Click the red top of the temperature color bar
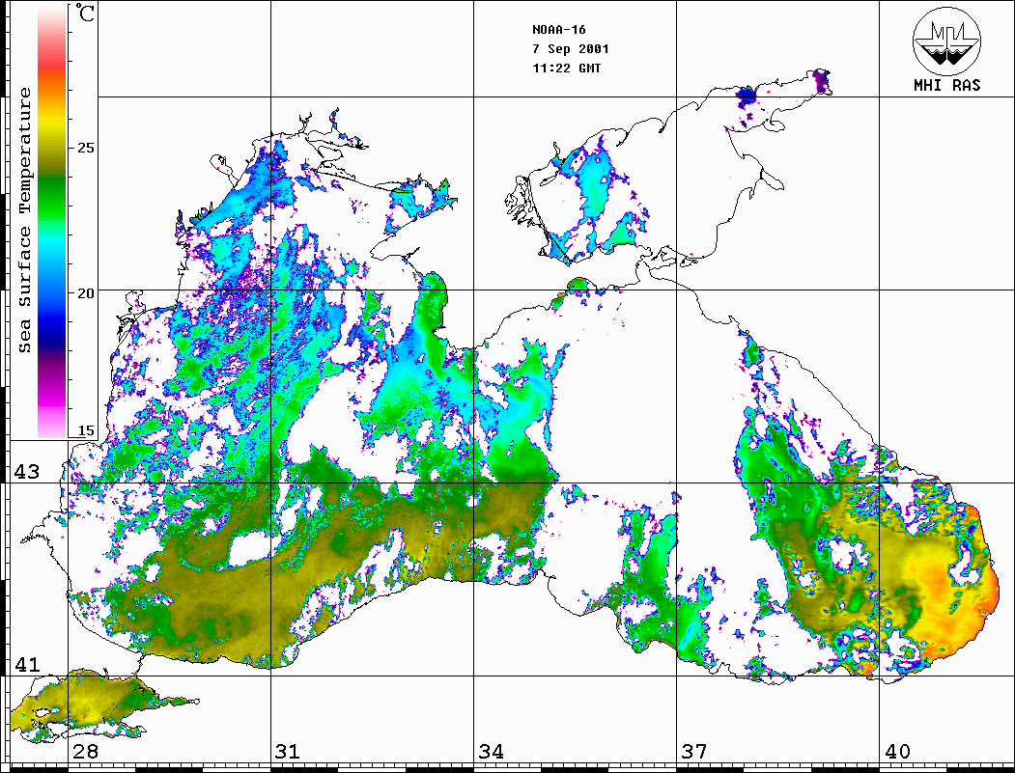 pos(52,62)
